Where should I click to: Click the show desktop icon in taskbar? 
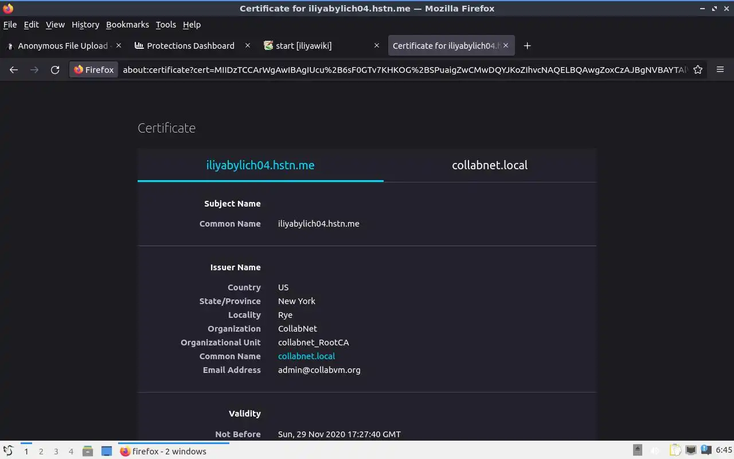click(x=107, y=451)
